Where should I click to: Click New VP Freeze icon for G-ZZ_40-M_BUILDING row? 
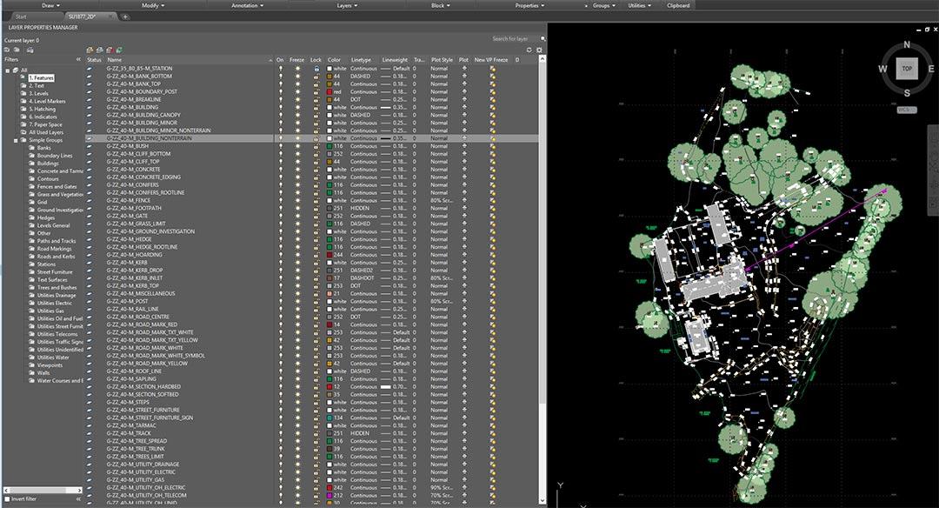point(493,107)
